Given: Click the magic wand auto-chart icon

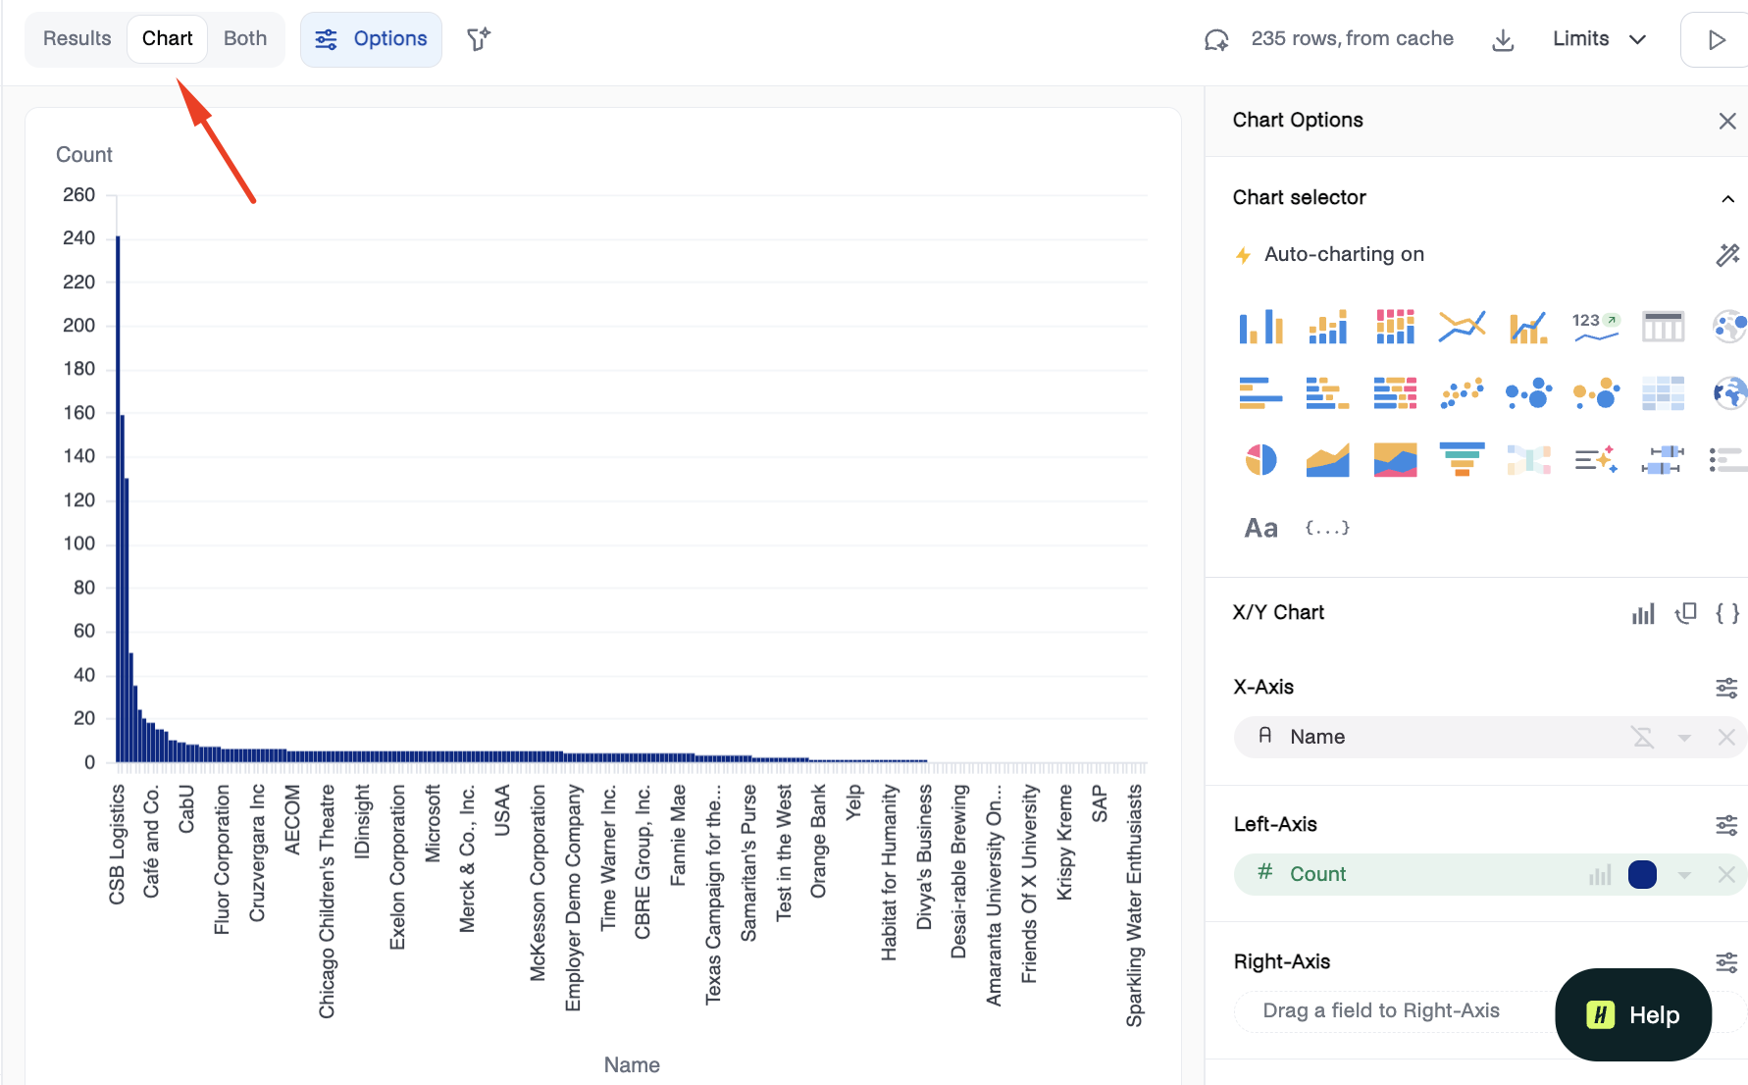Looking at the screenshot, I should click(1727, 255).
